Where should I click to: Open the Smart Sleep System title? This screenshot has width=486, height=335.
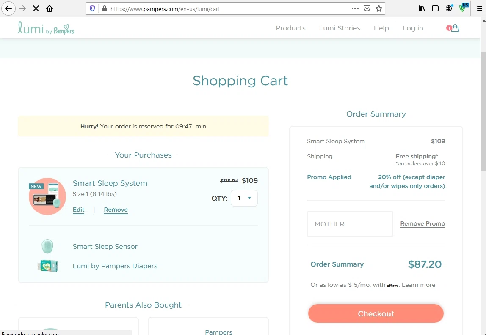[110, 183]
